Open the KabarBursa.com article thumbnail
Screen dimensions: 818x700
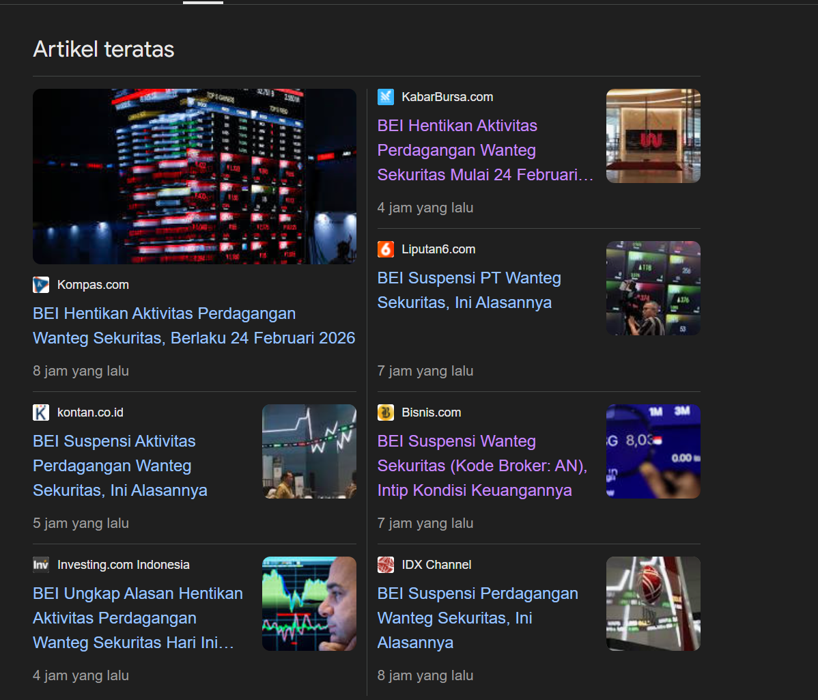click(653, 136)
